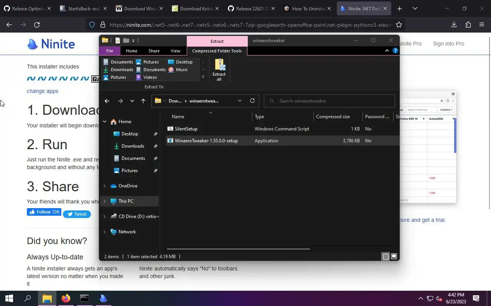This screenshot has height=306, width=491.
Task: Click the Ninite logo
Action: click(x=51, y=44)
